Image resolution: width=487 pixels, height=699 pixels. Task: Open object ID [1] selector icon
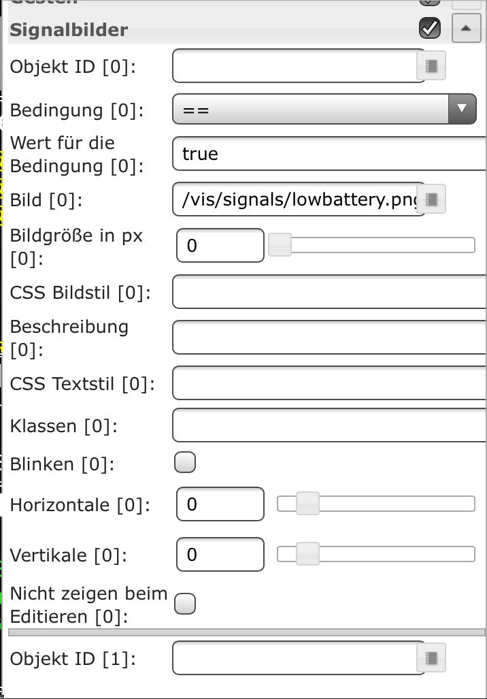[x=431, y=658]
